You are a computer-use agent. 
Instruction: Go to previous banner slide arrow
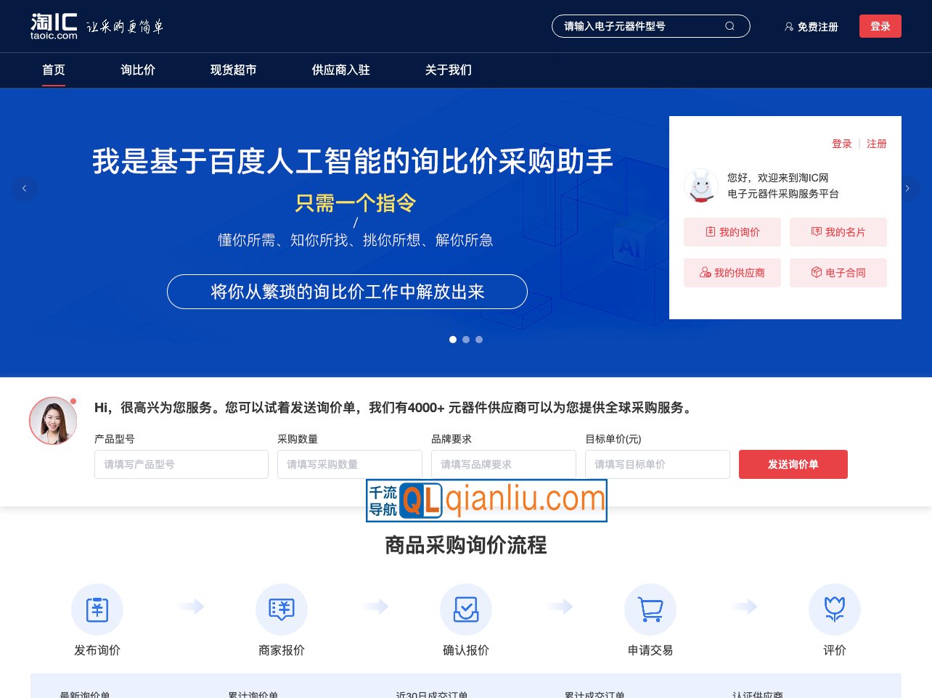click(24, 189)
